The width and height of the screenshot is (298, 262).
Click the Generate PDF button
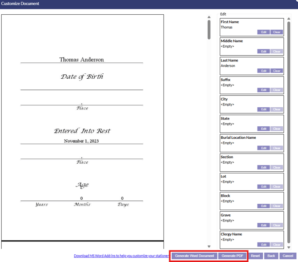tap(232, 256)
